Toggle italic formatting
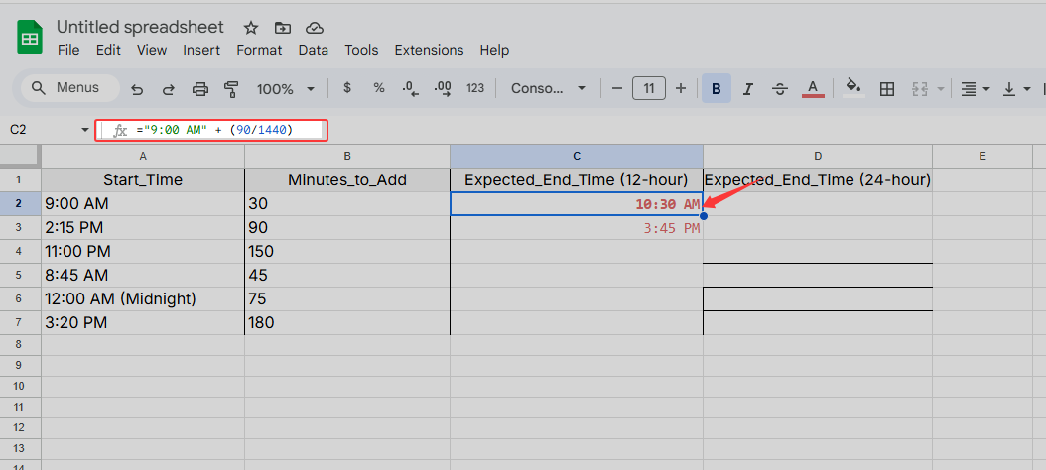 [x=748, y=89]
